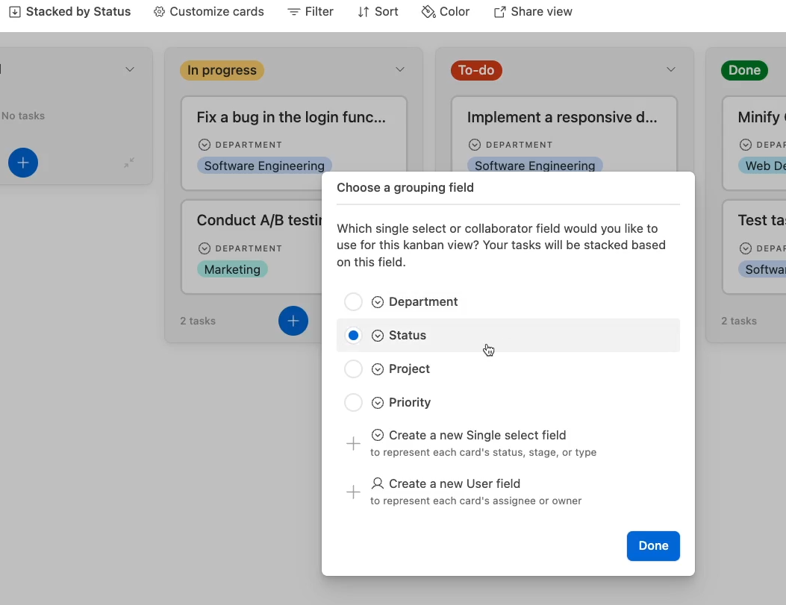Click the Stacked by Status download-arrow icon
Image resolution: width=786 pixels, height=605 pixels.
[x=15, y=11]
